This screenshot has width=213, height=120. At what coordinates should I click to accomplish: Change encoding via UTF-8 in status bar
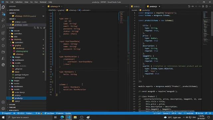tap(174, 113)
